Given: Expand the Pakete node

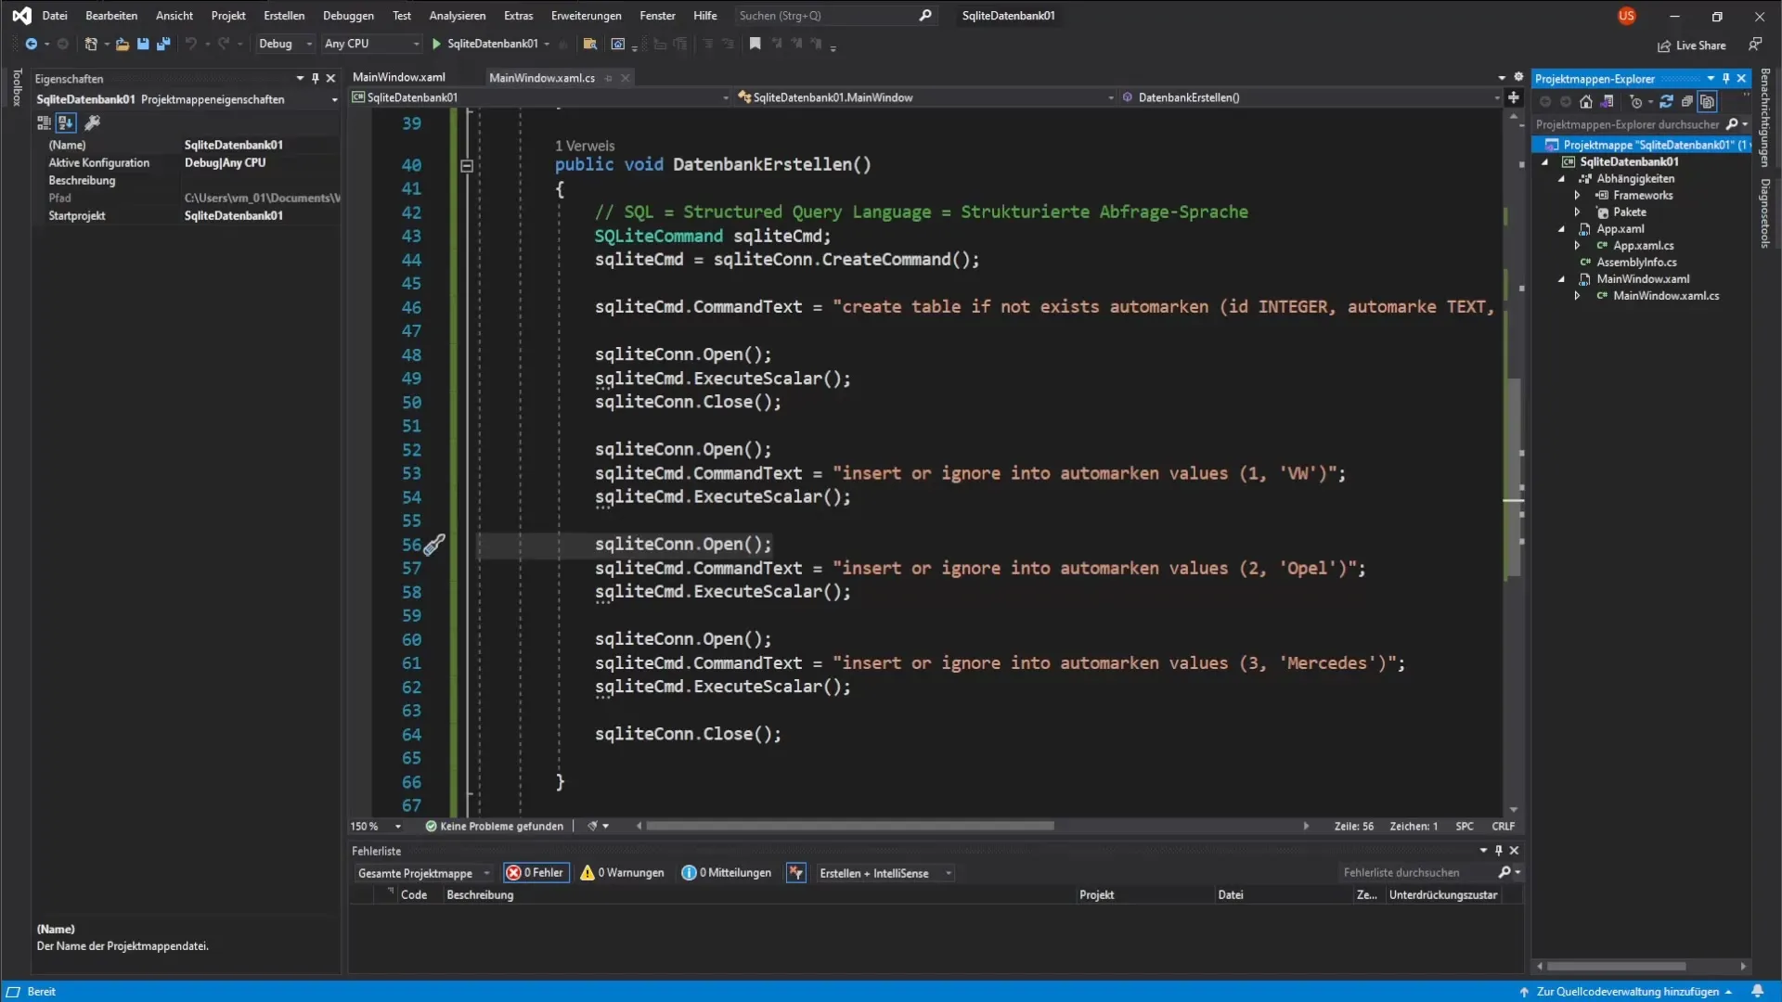Looking at the screenshot, I should click(x=1577, y=212).
